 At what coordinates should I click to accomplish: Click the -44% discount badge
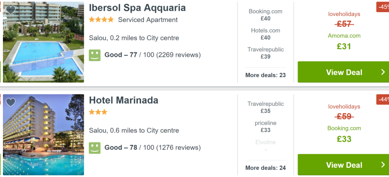383,99
